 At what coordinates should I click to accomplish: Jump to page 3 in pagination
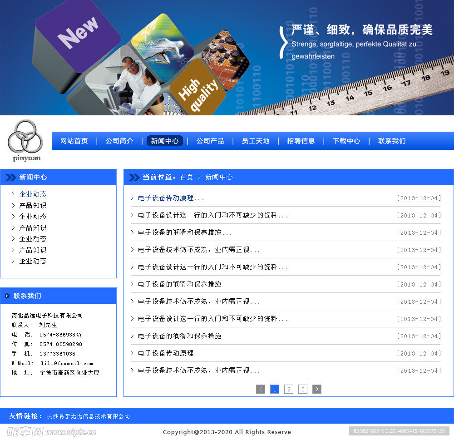[302, 389]
